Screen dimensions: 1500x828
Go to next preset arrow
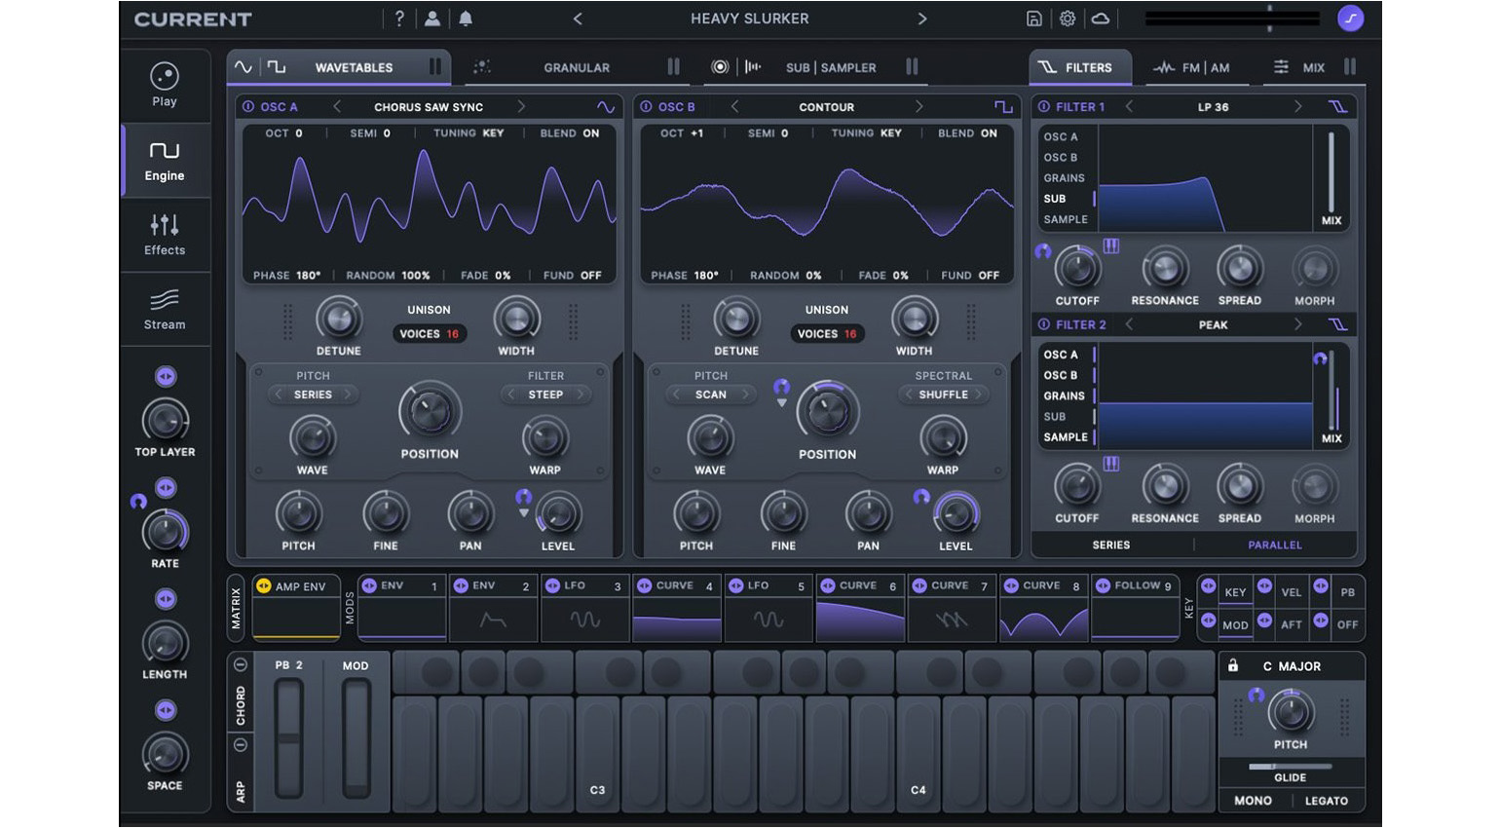click(x=921, y=19)
